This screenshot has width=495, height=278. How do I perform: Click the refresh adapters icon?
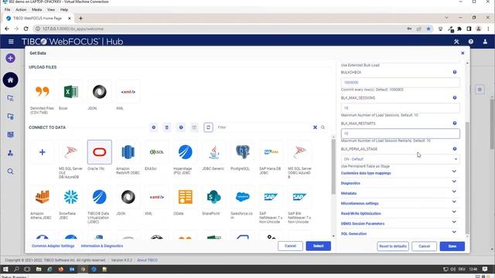pyautogui.click(x=208, y=127)
